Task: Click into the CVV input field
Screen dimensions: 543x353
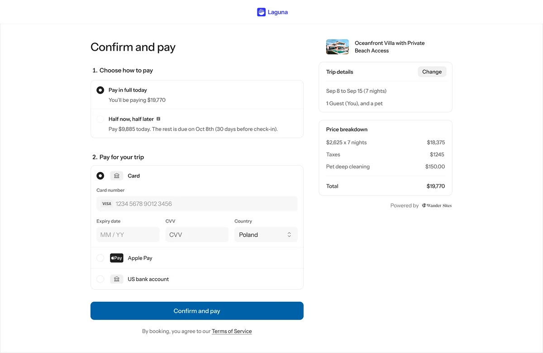Action: coord(197,235)
